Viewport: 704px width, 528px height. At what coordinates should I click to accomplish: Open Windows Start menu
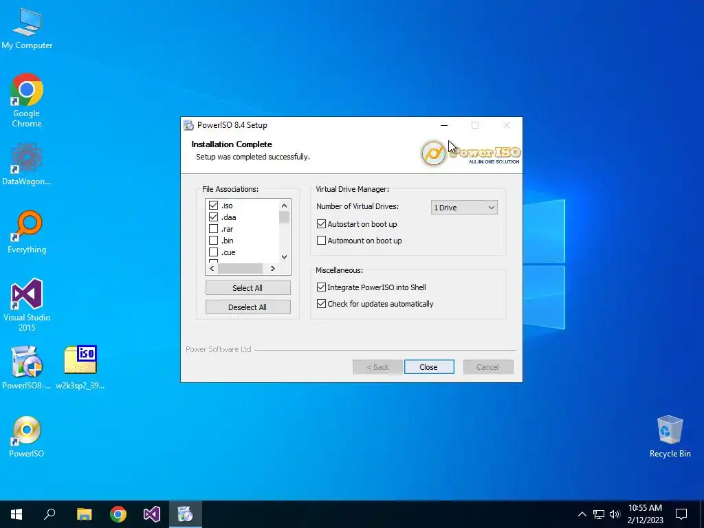coord(16,514)
